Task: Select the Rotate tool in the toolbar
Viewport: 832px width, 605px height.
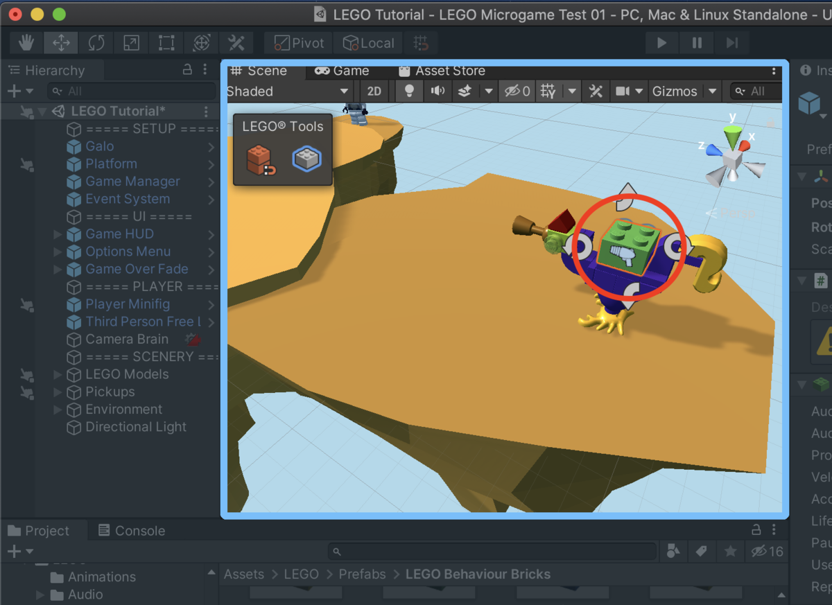Action: 96,43
